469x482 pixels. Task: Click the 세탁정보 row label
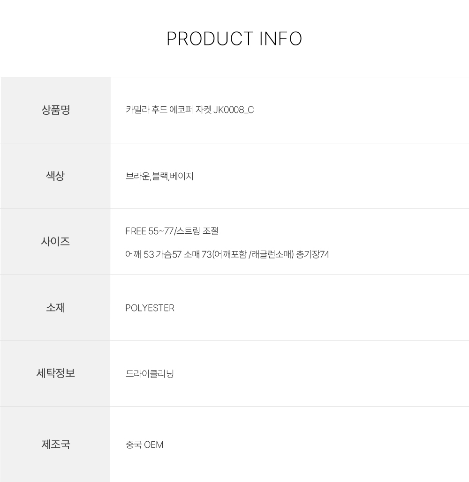(55, 373)
